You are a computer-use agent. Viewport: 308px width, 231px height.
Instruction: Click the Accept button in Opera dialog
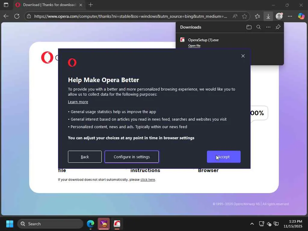pos(223,157)
